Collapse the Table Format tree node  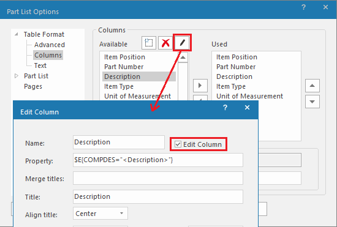pos(17,34)
